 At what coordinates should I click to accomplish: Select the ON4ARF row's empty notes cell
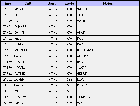point(108,27)
